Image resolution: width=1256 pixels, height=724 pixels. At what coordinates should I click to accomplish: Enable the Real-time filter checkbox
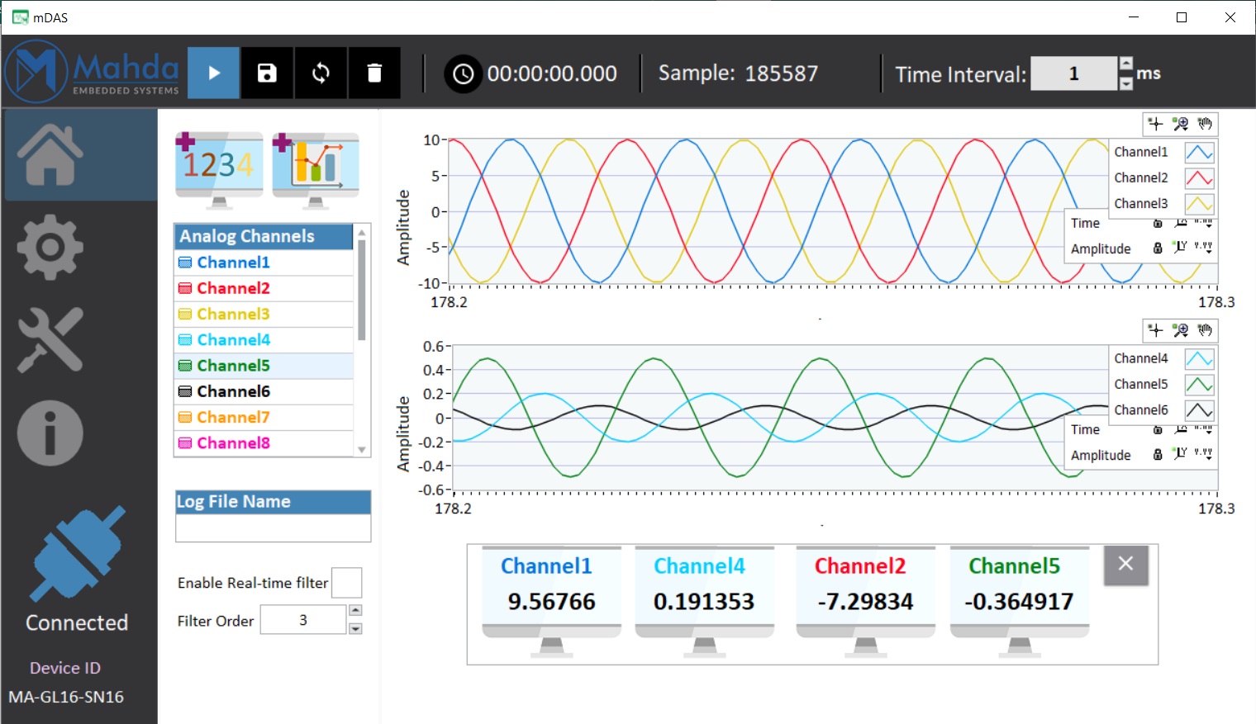click(347, 583)
